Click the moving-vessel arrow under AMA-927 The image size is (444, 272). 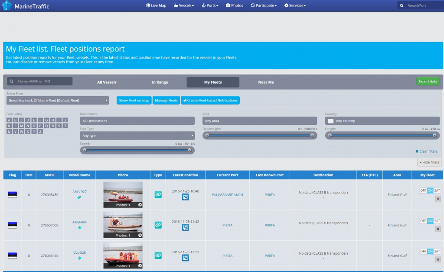79,197
